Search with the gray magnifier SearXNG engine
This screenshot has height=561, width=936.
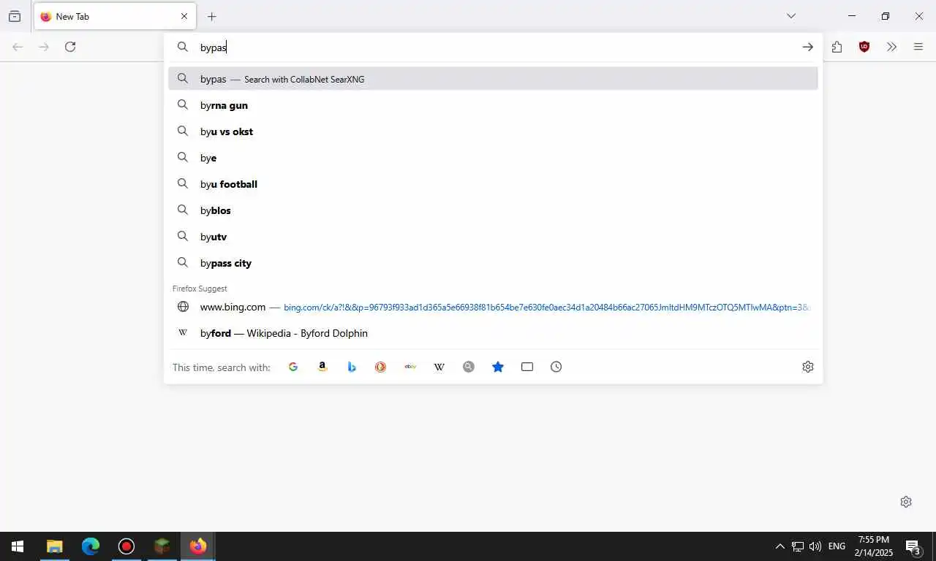tap(469, 367)
